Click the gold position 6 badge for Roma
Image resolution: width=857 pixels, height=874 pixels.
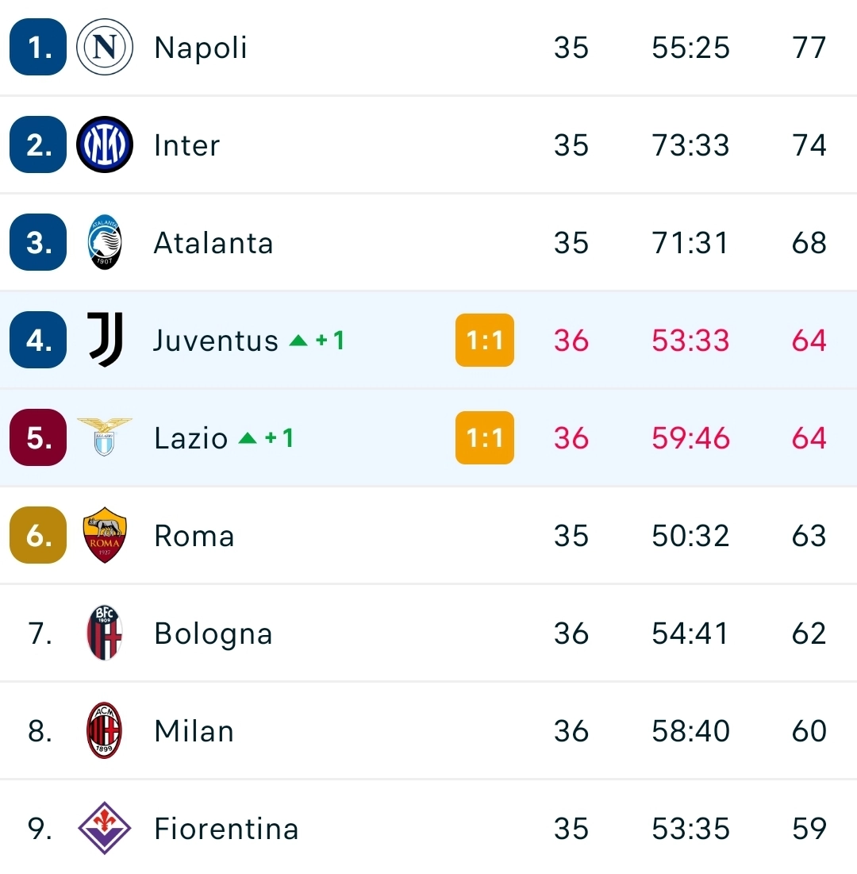[x=37, y=535]
